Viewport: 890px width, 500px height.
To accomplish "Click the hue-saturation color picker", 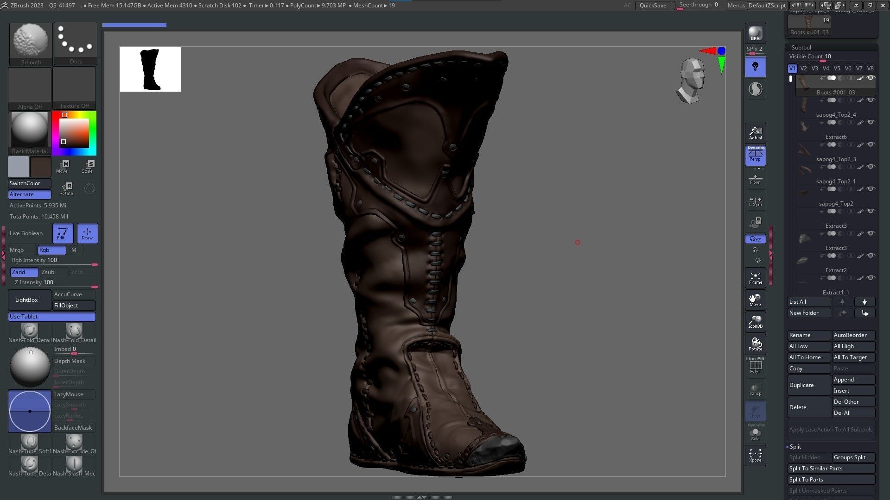I will pos(74,133).
